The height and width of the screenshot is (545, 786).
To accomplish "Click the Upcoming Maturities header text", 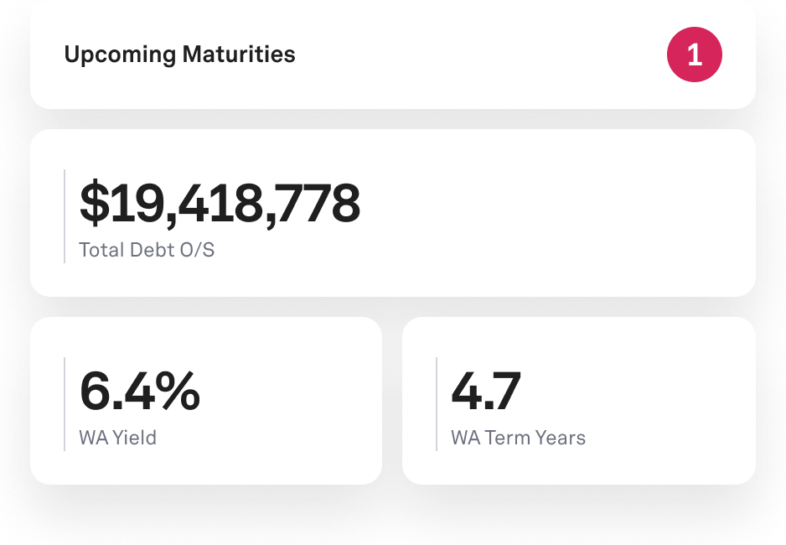I will pos(180,54).
